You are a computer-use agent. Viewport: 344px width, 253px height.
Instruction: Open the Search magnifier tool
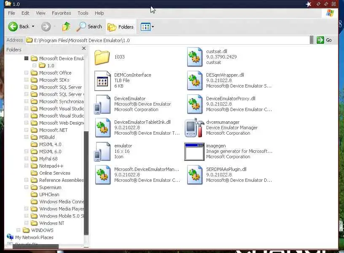pos(81,27)
